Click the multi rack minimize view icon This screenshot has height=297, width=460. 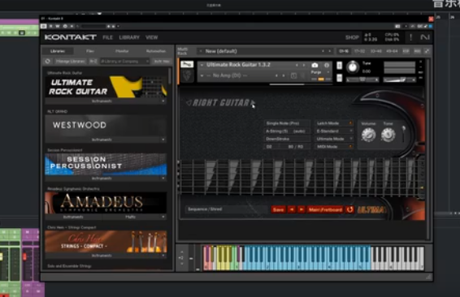tap(427, 51)
